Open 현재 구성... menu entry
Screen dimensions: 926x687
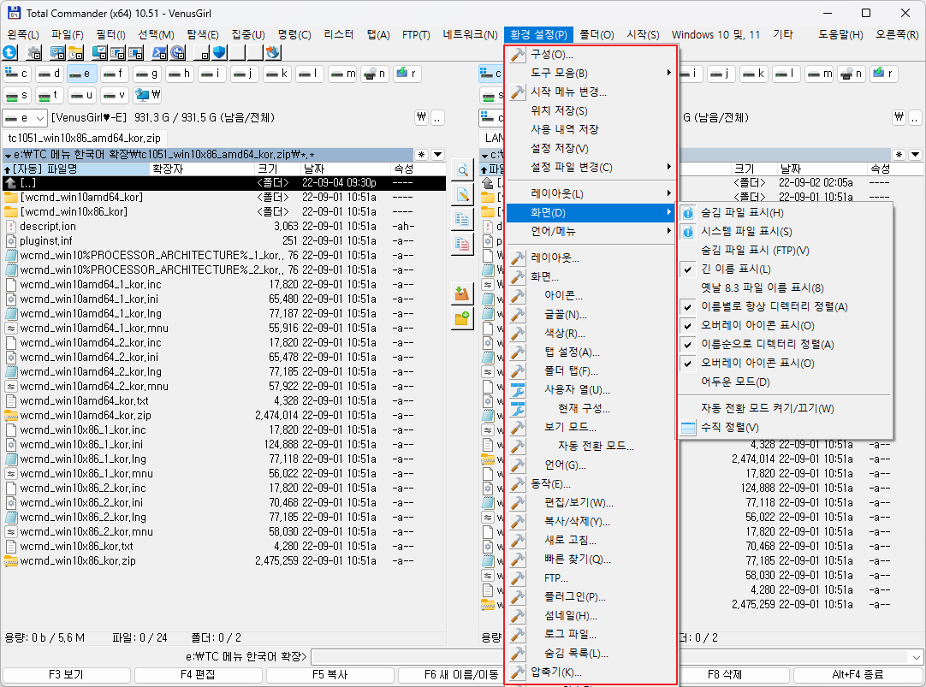tap(591, 408)
